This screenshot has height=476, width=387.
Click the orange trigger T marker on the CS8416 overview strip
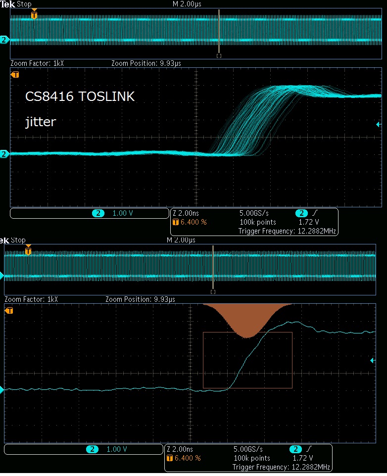point(34,14)
